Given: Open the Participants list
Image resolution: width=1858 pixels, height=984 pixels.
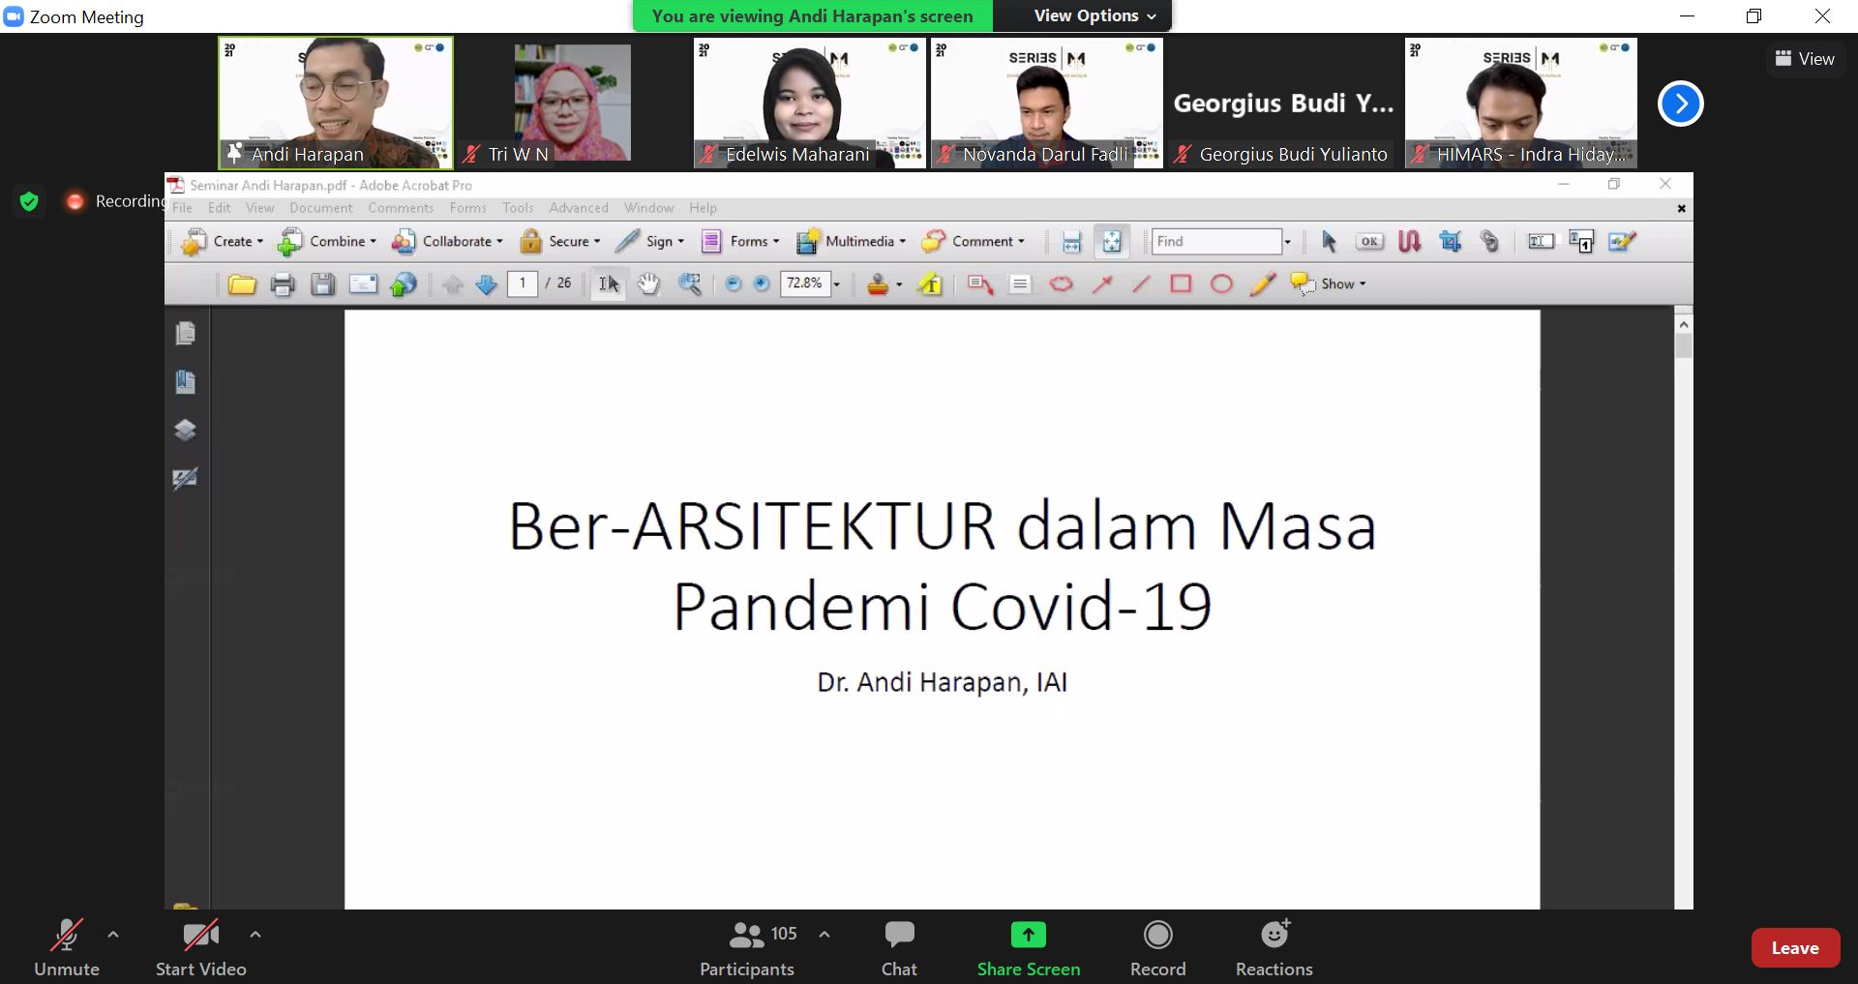Looking at the screenshot, I should [x=747, y=948].
